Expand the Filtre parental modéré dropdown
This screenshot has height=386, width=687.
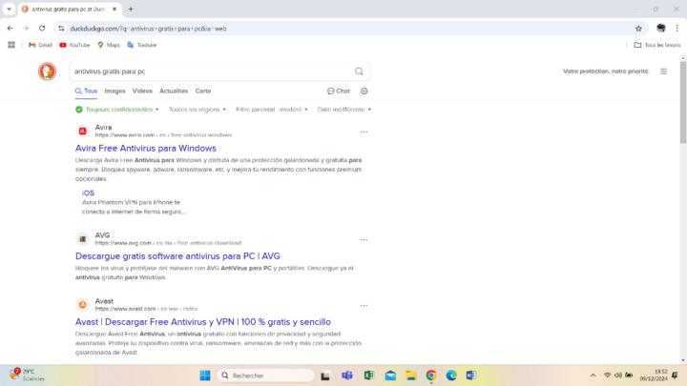(x=272, y=110)
